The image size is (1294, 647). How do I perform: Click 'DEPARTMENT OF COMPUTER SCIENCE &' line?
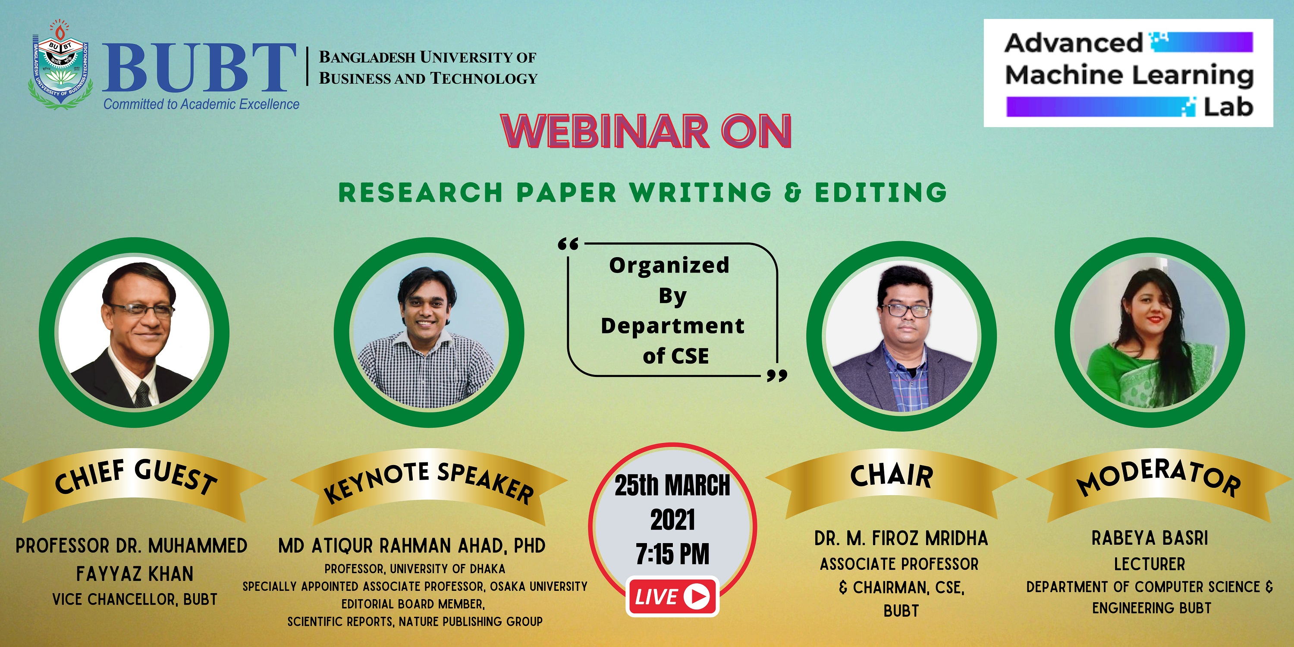(x=1150, y=587)
